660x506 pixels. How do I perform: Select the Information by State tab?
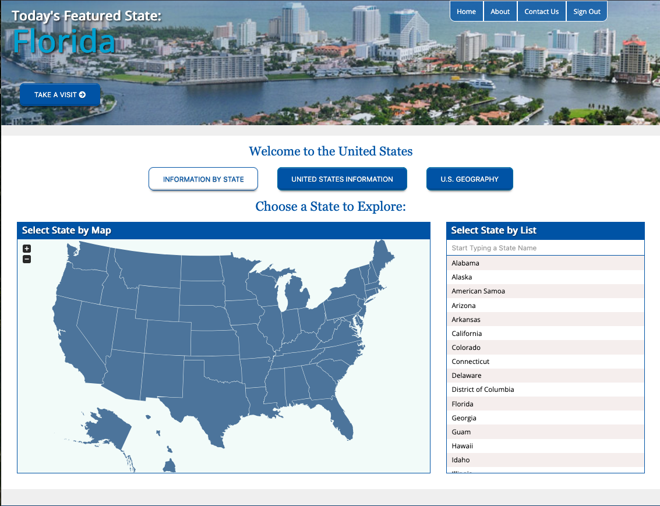coord(203,179)
